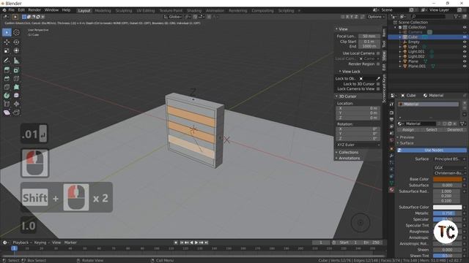The image size is (469, 263).
Task: Open the GGX distribution dropdown
Action: tap(449, 167)
